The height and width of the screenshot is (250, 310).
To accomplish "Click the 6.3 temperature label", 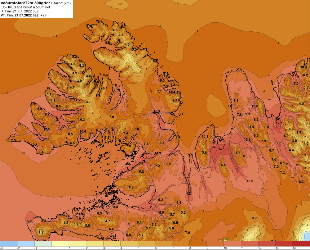I will [x=82, y=120].
